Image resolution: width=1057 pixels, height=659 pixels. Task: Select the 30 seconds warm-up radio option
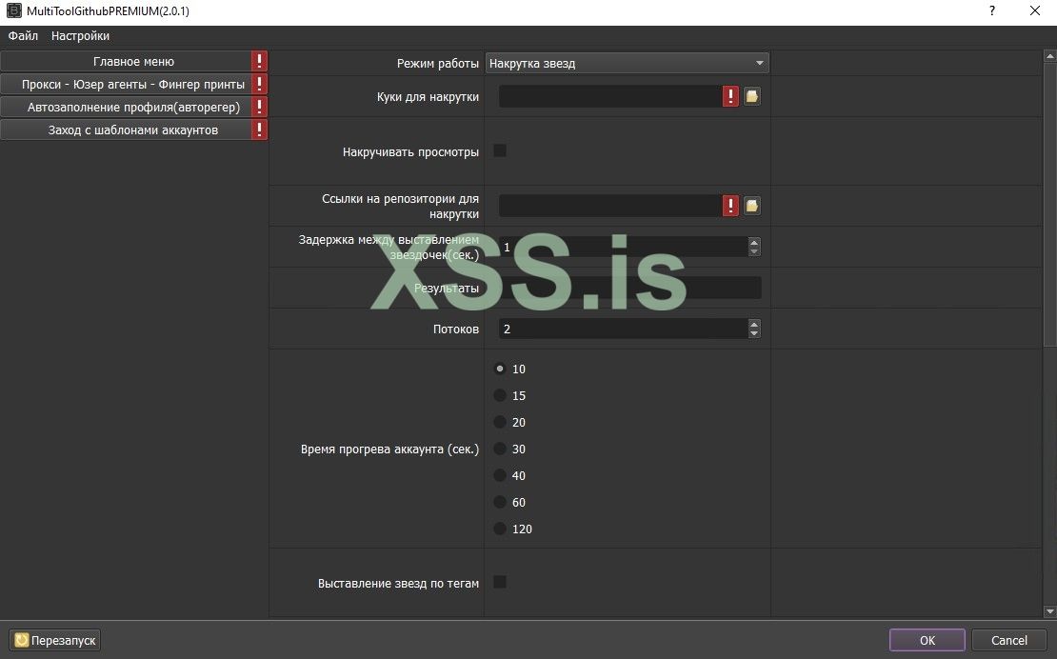(x=500, y=449)
